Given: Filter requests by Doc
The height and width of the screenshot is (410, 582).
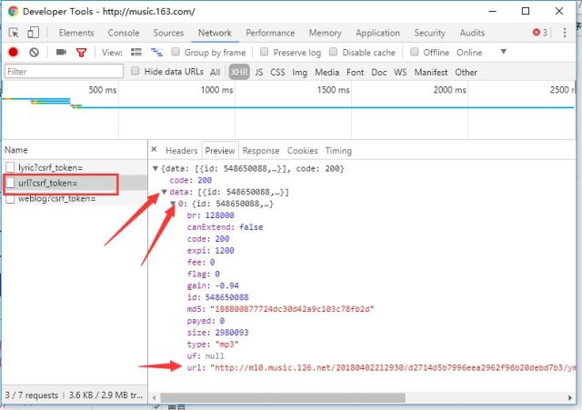Looking at the screenshot, I should point(379,72).
